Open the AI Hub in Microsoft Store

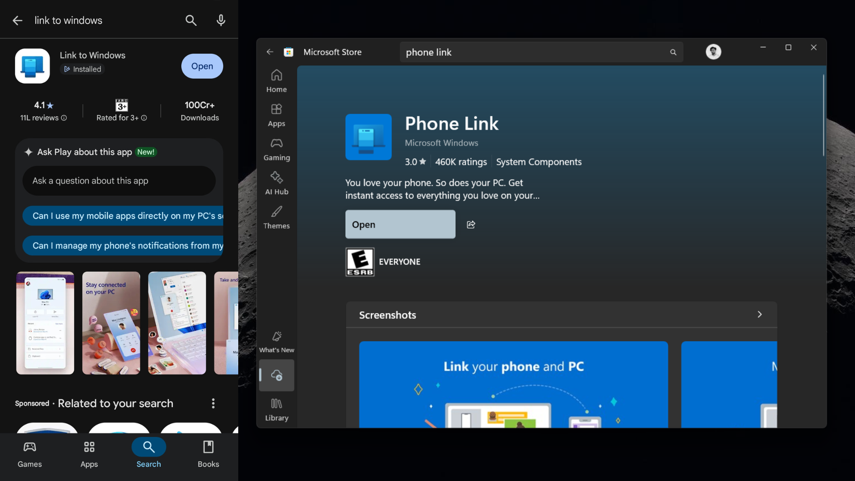[276, 183]
